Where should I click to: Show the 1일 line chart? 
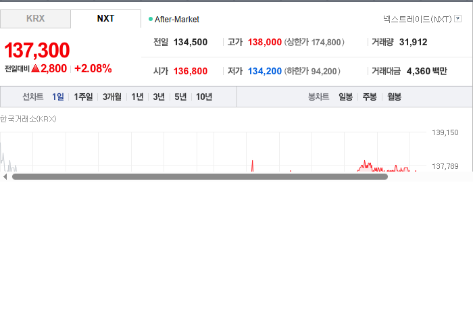[58, 97]
